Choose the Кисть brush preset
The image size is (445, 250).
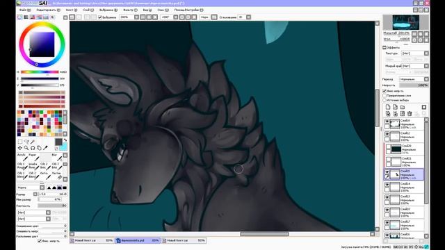tap(45, 175)
